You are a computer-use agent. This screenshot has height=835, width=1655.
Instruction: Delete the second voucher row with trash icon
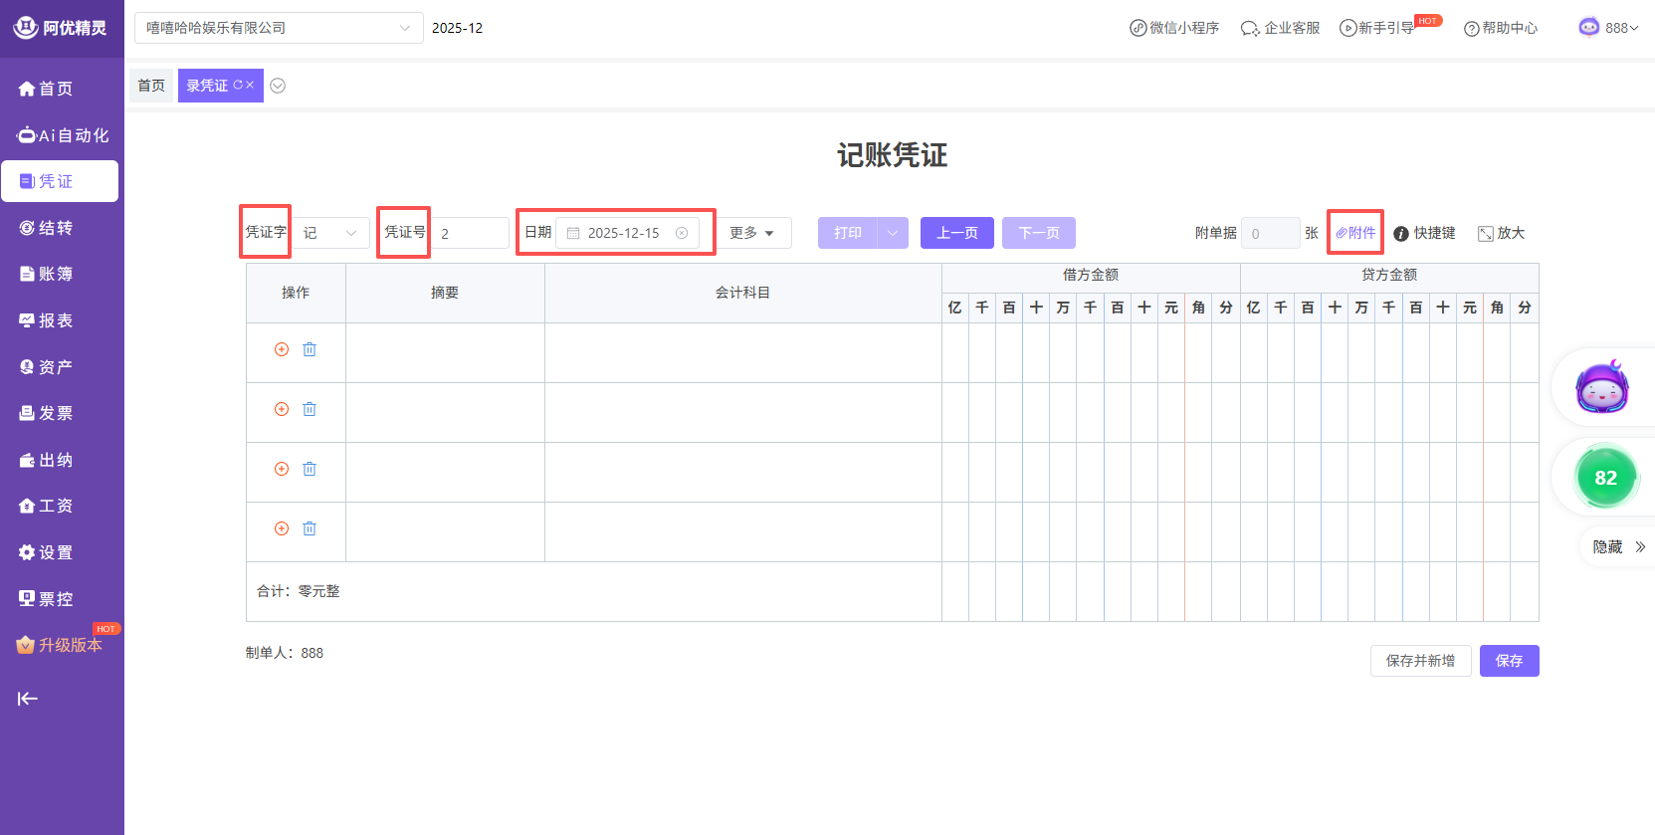click(x=310, y=409)
